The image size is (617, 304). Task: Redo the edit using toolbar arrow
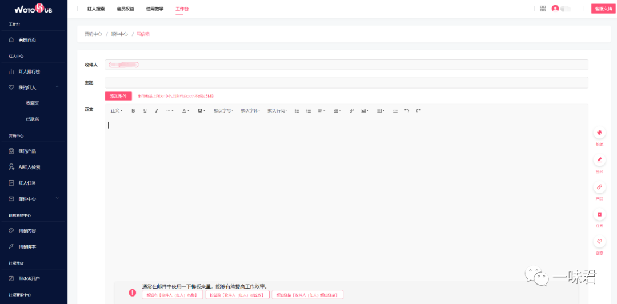[x=418, y=111]
